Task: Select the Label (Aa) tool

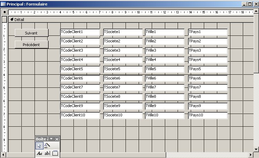Action: [39, 154]
